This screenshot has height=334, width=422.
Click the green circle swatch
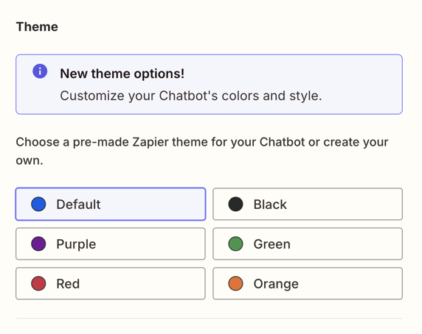[x=235, y=244]
